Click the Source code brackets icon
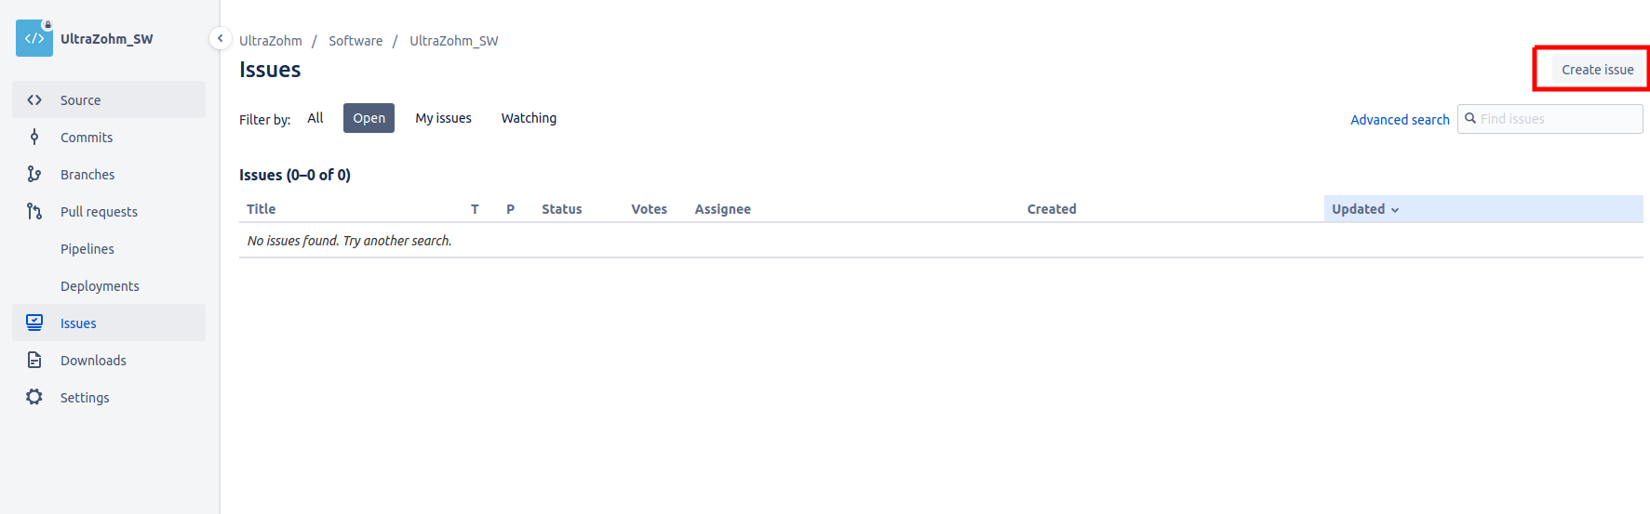The image size is (1650, 514). coord(34,100)
